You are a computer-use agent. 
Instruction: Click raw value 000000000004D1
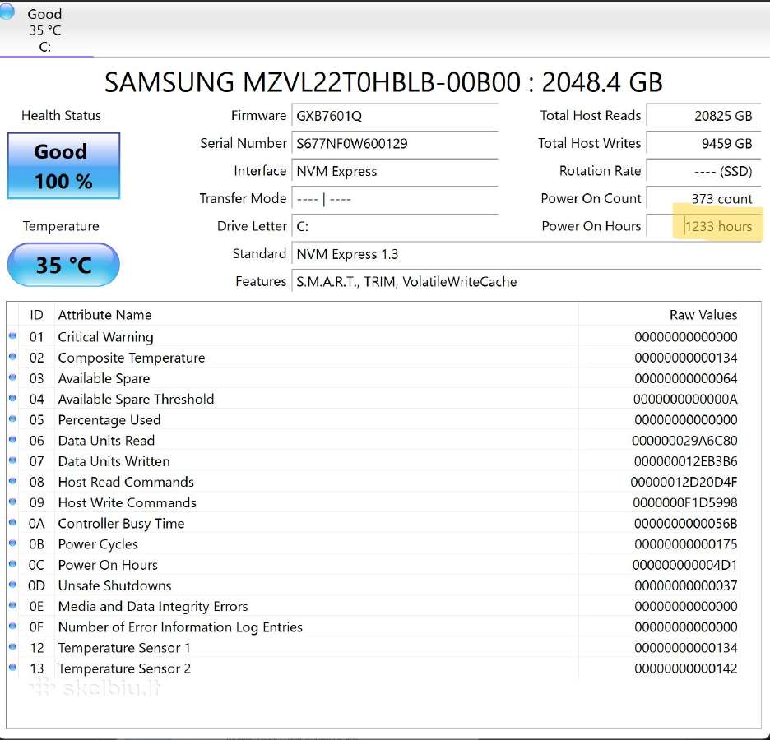click(x=685, y=565)
